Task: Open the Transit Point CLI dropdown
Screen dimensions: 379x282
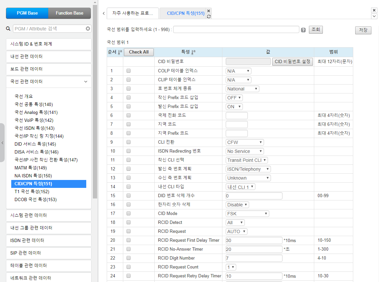Action: tap(246, 160)
